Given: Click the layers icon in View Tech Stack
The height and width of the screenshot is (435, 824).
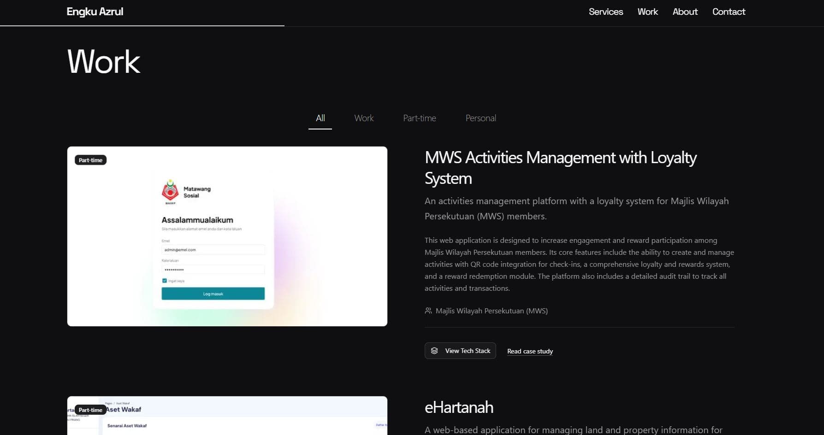Looking at the screenshot, I should [x=434, y=351].
